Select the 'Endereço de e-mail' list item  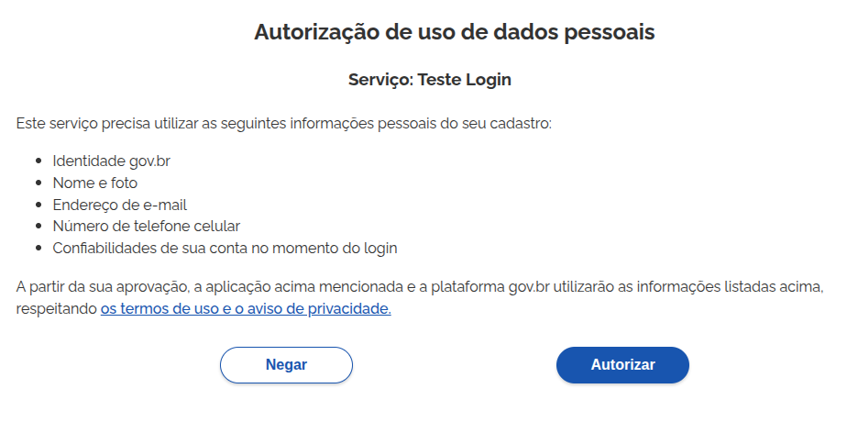119,205
